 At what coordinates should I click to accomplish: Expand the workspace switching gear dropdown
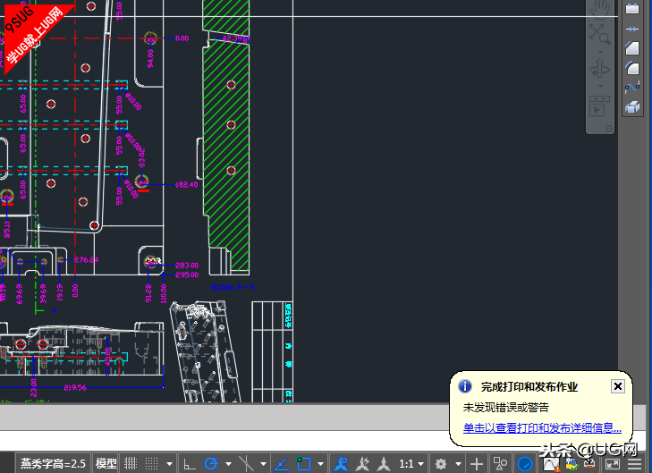pyautogui.click(x=458, y=463)
